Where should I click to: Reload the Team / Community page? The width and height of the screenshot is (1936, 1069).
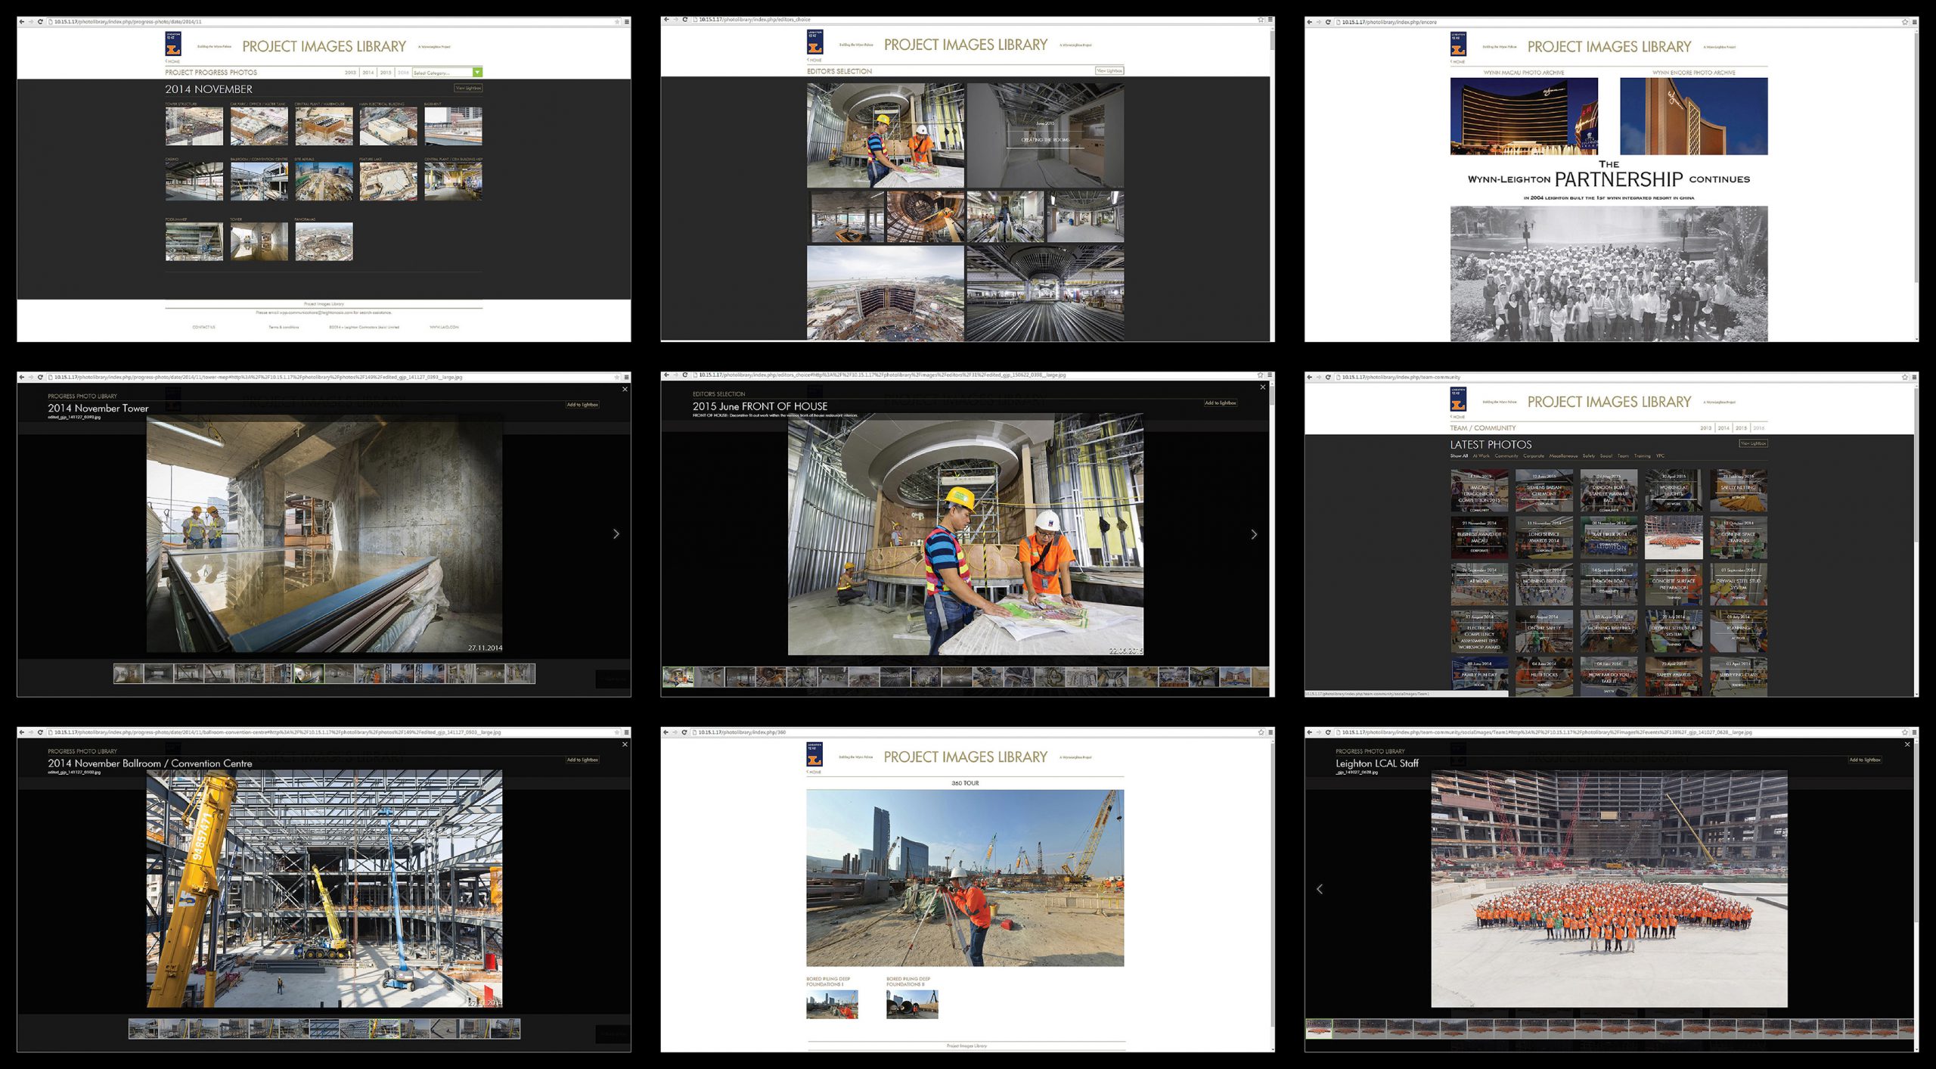coord(1328,377)
